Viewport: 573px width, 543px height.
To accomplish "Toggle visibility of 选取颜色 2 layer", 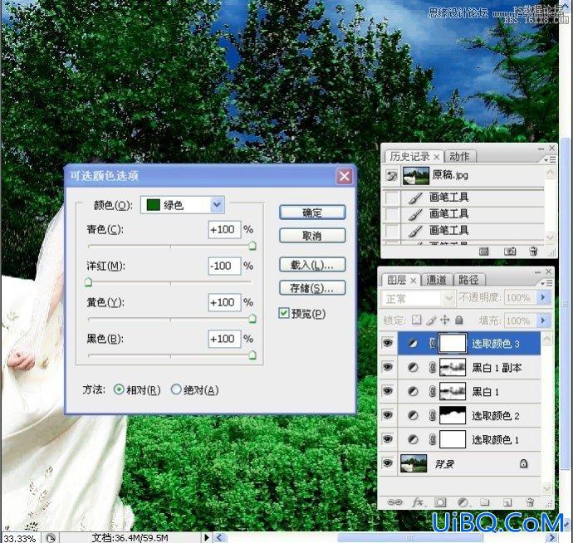I will [387, 415].
